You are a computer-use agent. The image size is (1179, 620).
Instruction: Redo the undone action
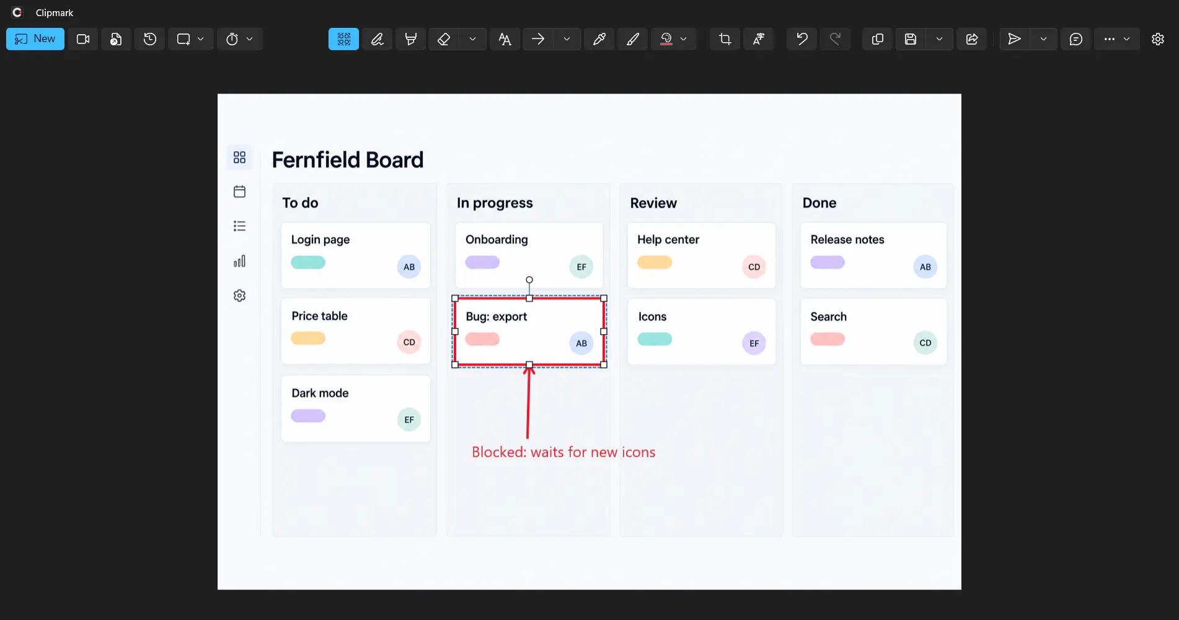pyautogui.click(x=836, y=39)
